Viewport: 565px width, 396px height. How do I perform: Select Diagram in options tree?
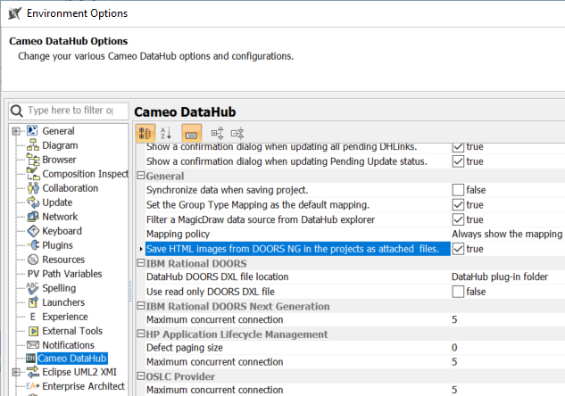coord(60,145)
